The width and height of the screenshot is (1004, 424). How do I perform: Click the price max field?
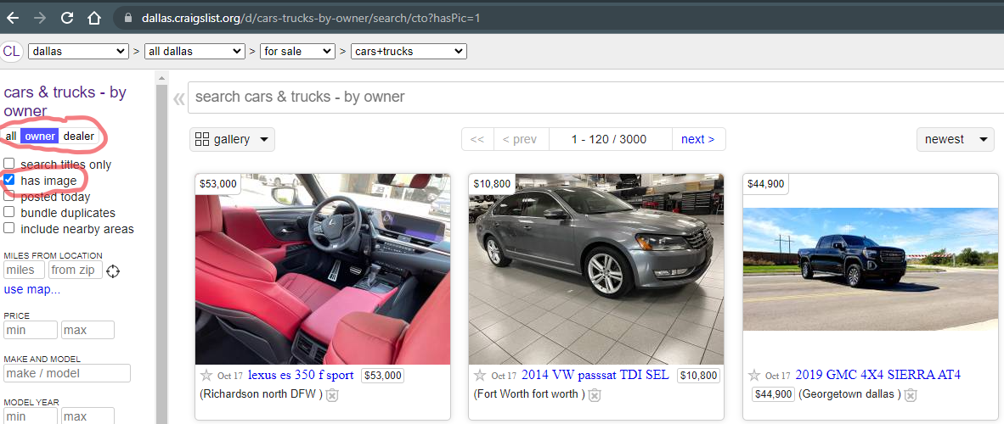tap(87, 330)
